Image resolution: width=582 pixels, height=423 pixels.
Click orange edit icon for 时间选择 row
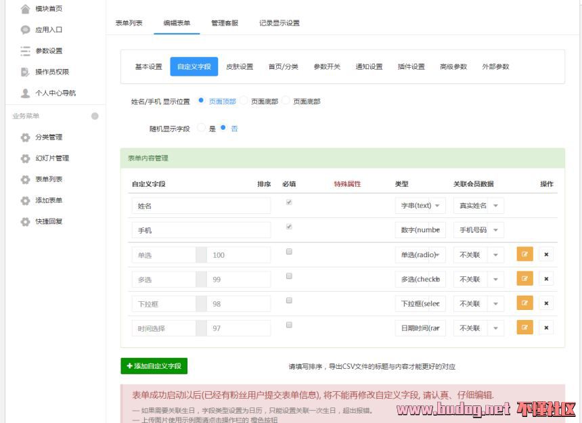tap(524, 328)
